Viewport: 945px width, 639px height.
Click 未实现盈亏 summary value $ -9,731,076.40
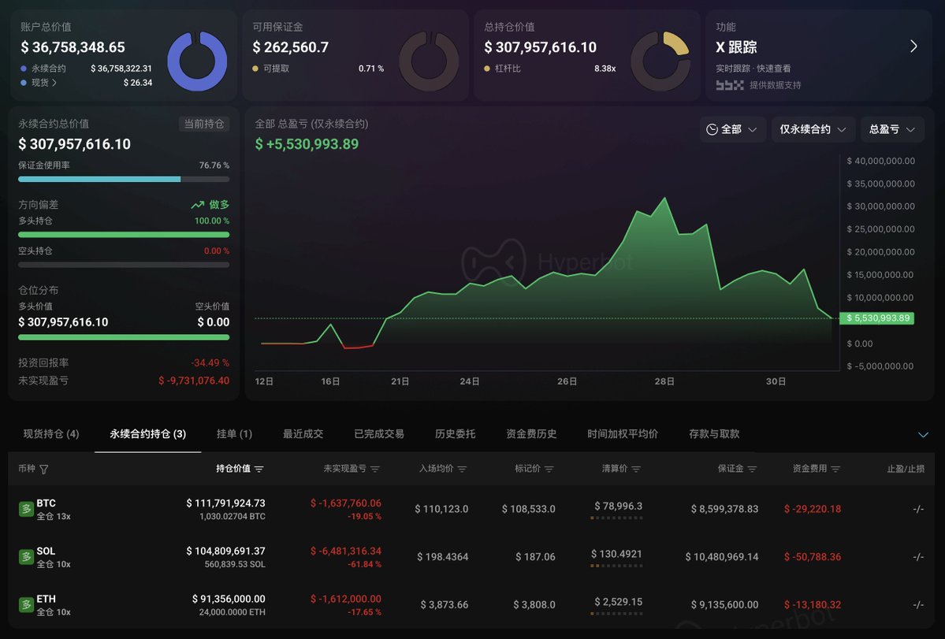click(193, 381)
